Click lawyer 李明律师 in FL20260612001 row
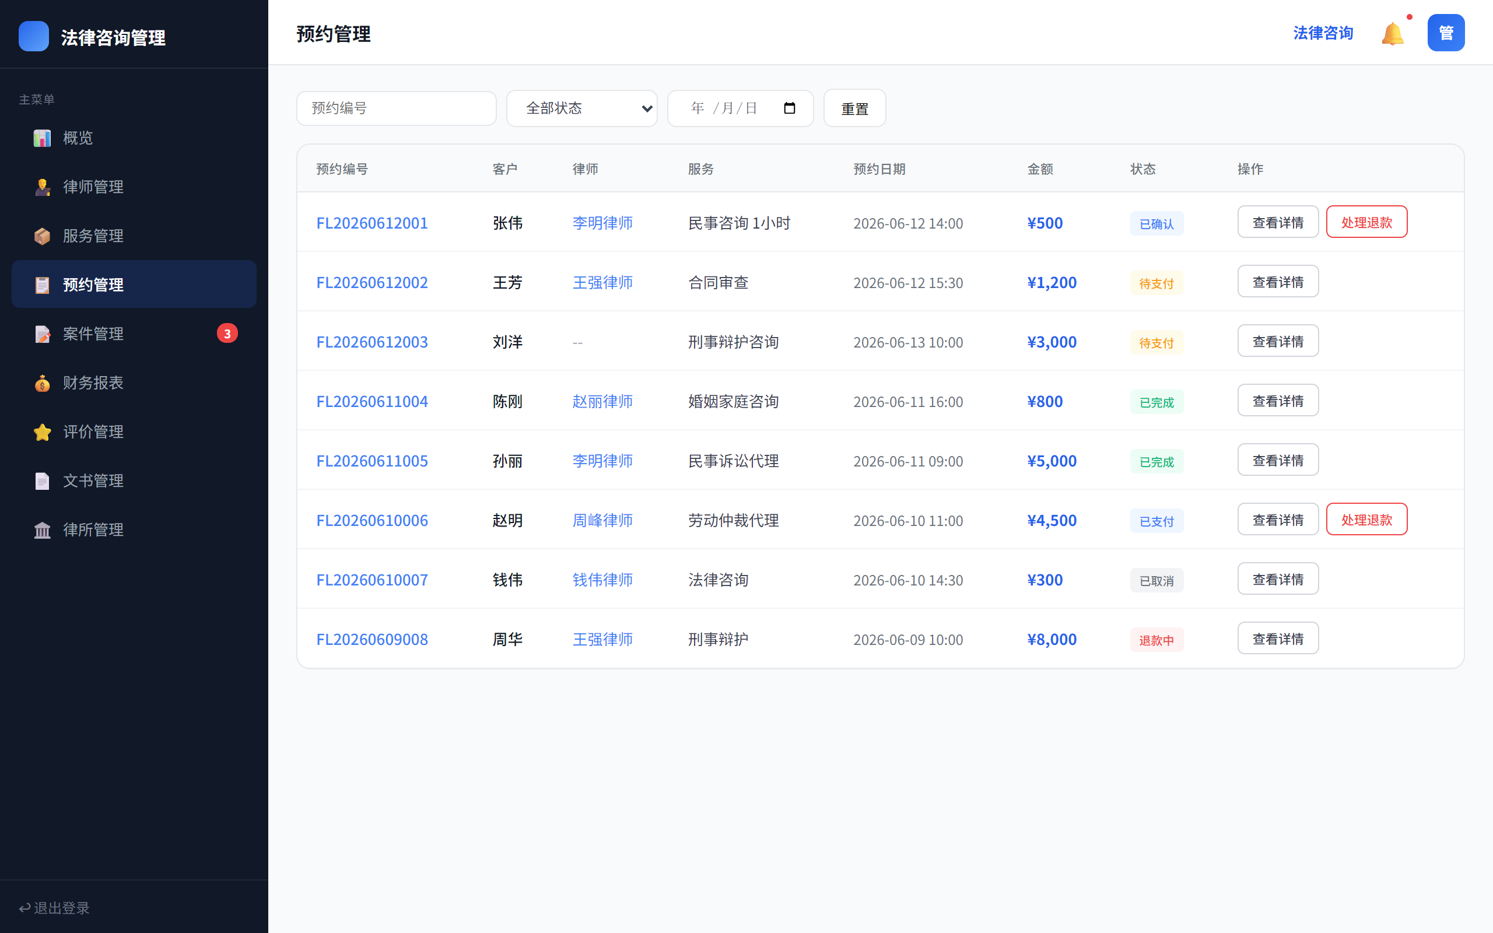The height and width of the screenshot is (933, 1493). click(602, 223)
